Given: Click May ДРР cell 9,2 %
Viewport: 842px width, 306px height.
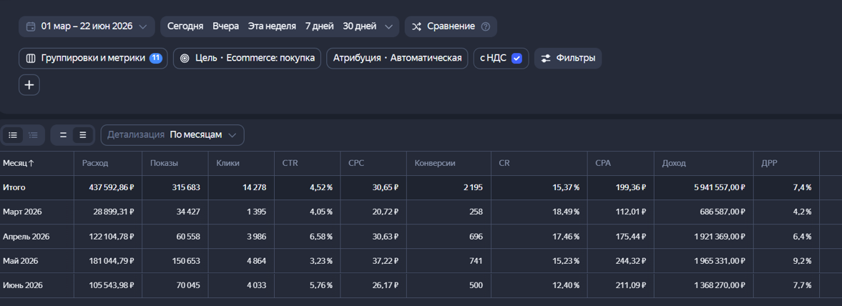Looking at the screenshot, I should (802, 260).
